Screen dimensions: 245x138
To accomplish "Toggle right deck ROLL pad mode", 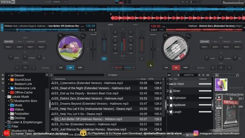I will tap(216, 42).
